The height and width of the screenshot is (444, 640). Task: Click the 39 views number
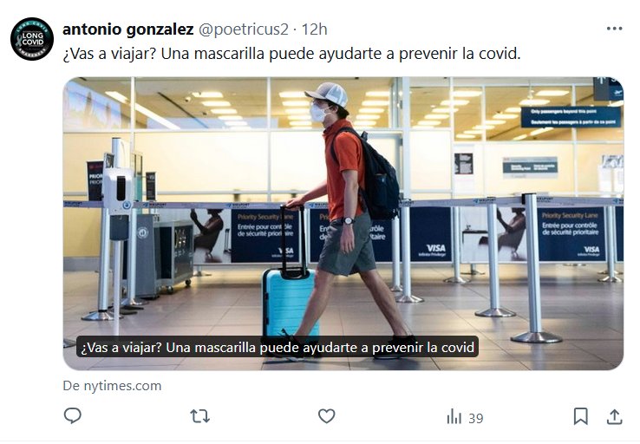[x=476, y=418]
